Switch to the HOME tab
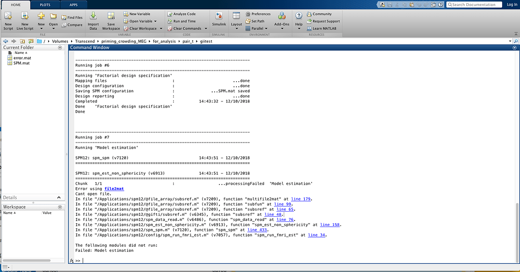The height and width of the screenshot is (272, 520). 16,5
